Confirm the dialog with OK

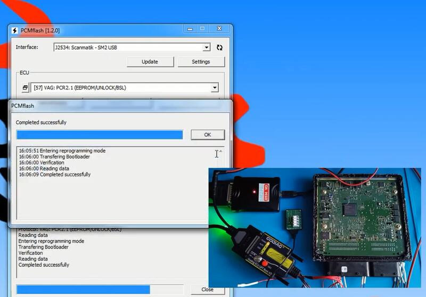click(x=207, y=135)
